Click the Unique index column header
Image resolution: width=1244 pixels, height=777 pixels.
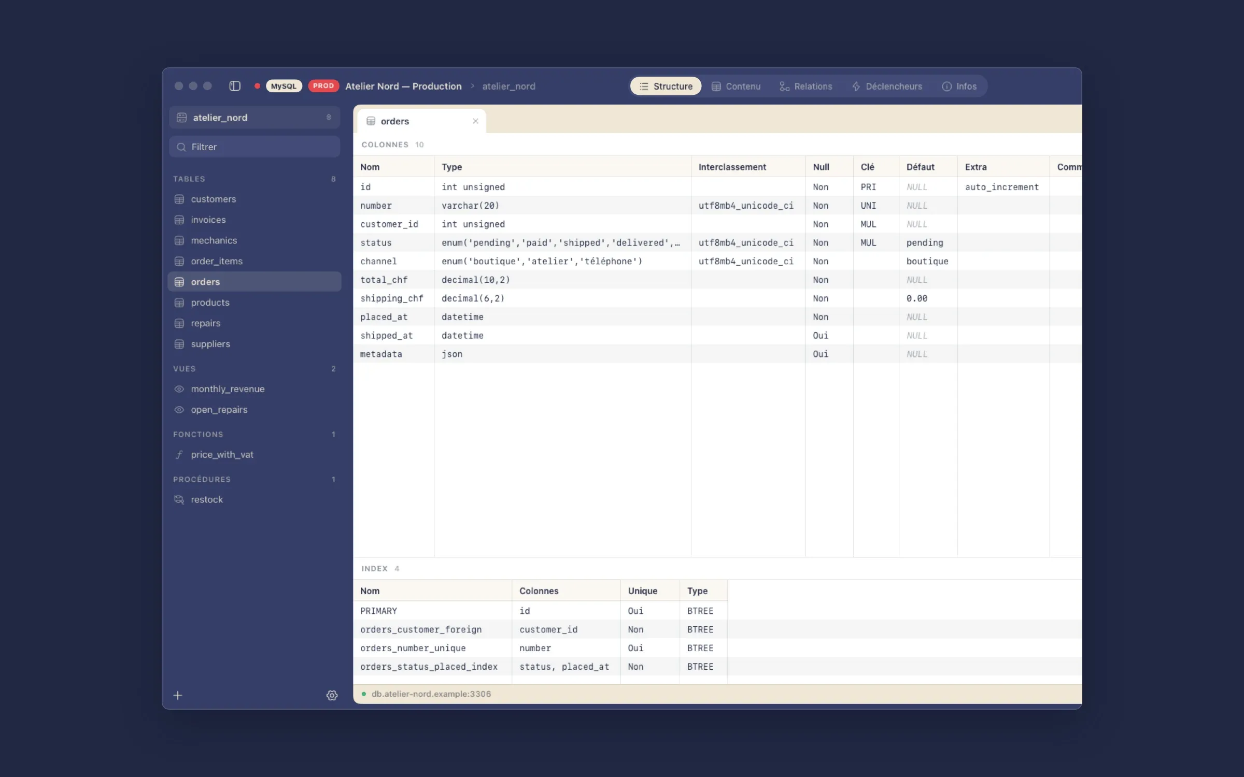[649, 591]
